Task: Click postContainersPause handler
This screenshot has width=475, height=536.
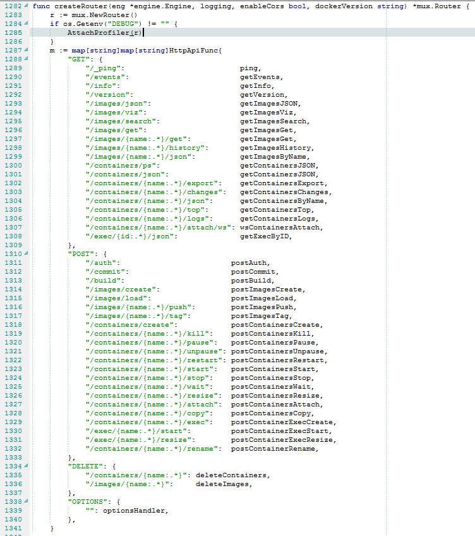Action: coord(273,343)
